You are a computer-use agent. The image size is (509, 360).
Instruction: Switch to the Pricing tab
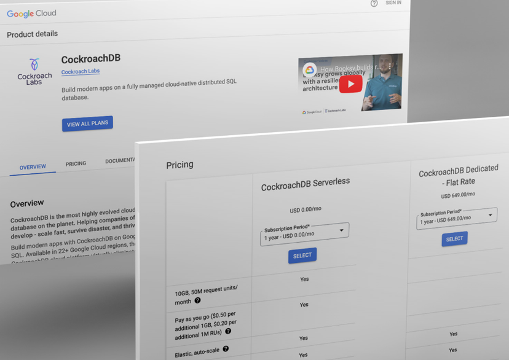76,164
